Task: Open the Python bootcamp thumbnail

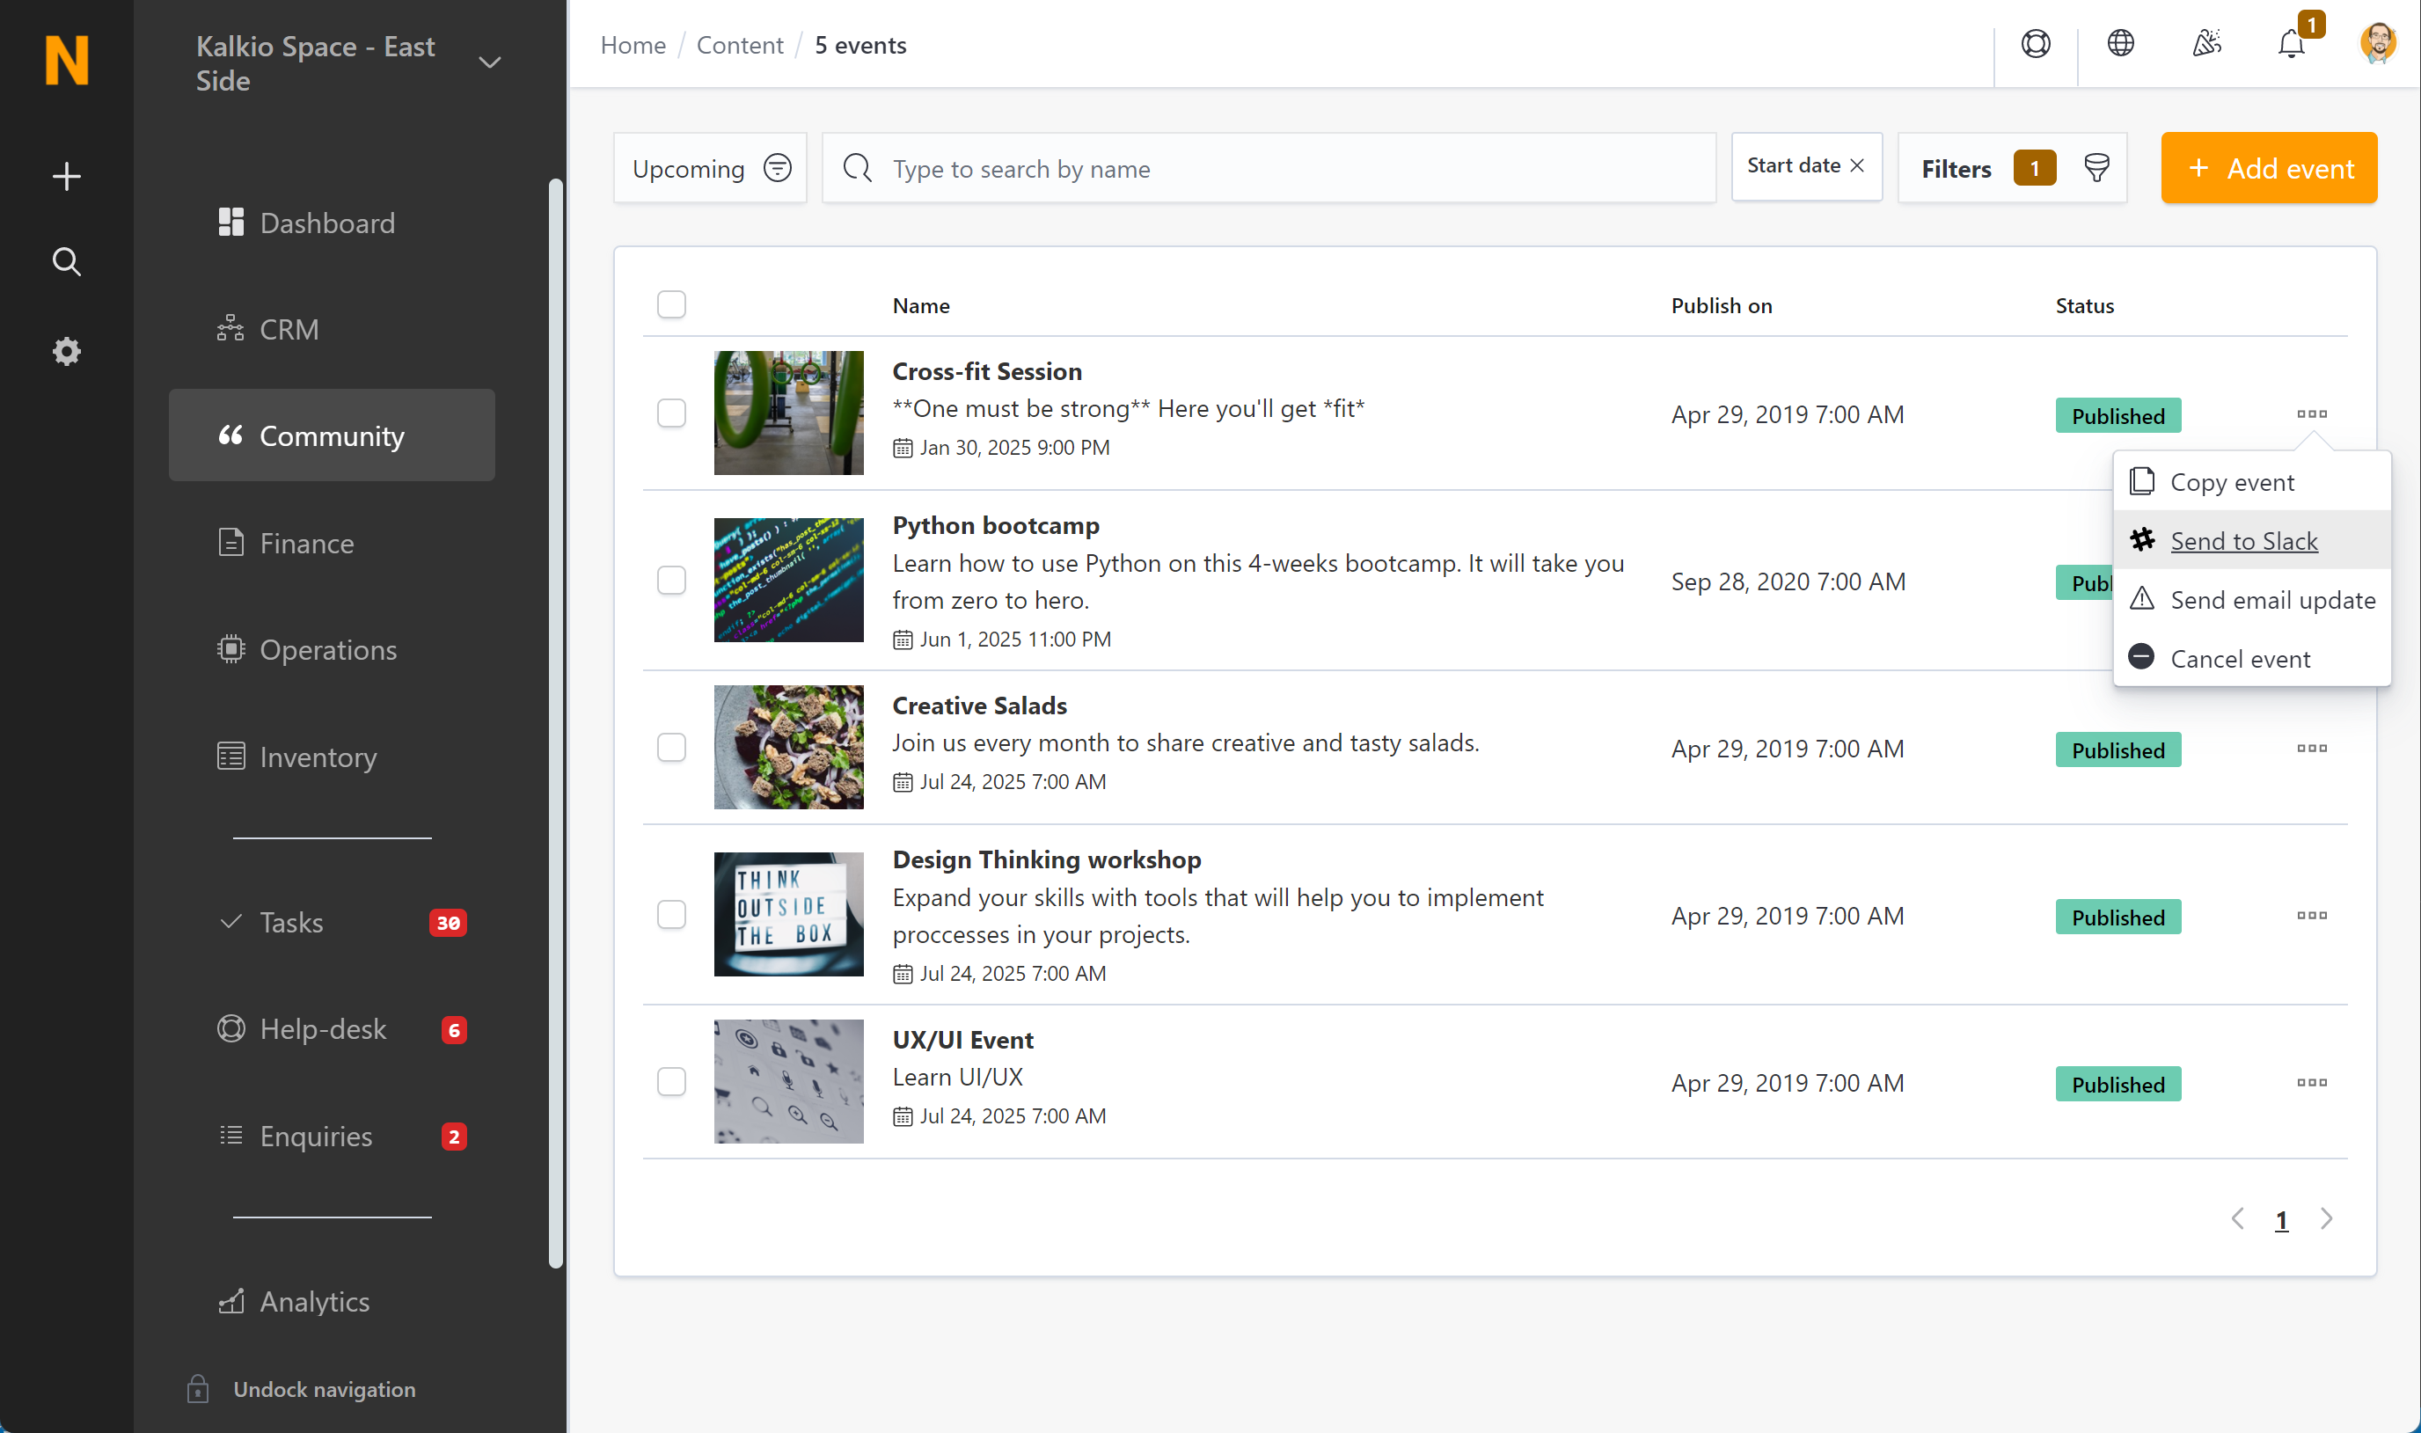Action: click(789, 580)
